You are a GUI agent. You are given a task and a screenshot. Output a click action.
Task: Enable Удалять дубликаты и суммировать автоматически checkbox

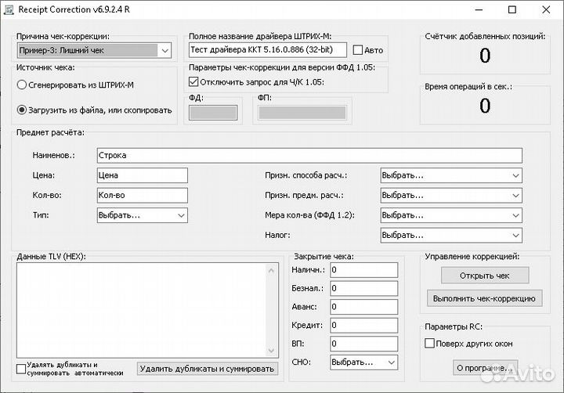tap(21, 369)
